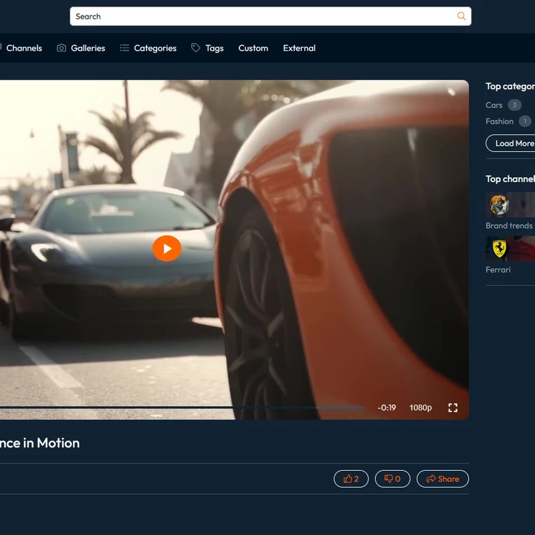Select the Cars category link
This screenshot has width=535, height=535.
(x=494, y=105)
